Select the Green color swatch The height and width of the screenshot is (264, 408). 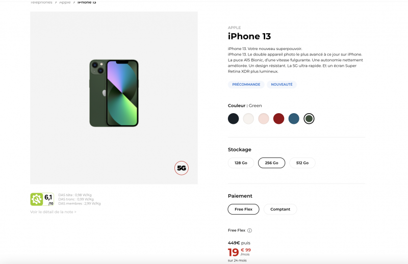click(x=309, y=119)
